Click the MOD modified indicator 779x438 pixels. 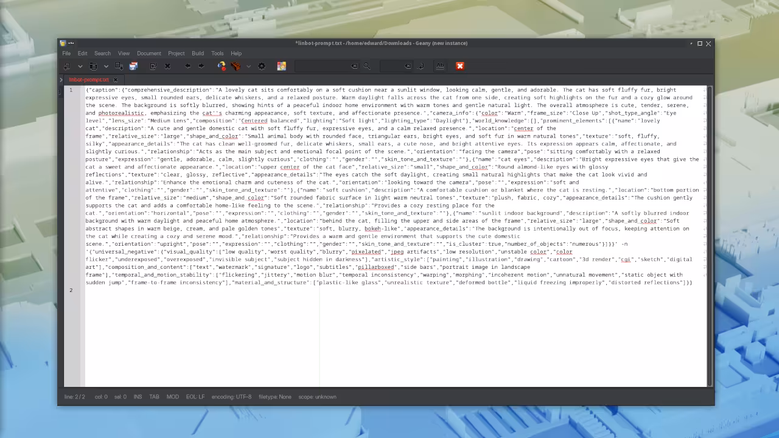click(x=173, y=397)
